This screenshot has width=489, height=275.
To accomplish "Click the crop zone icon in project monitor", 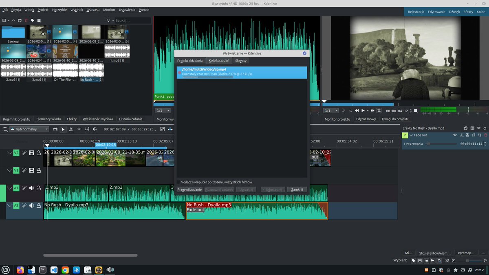I will tap(379, 110).
